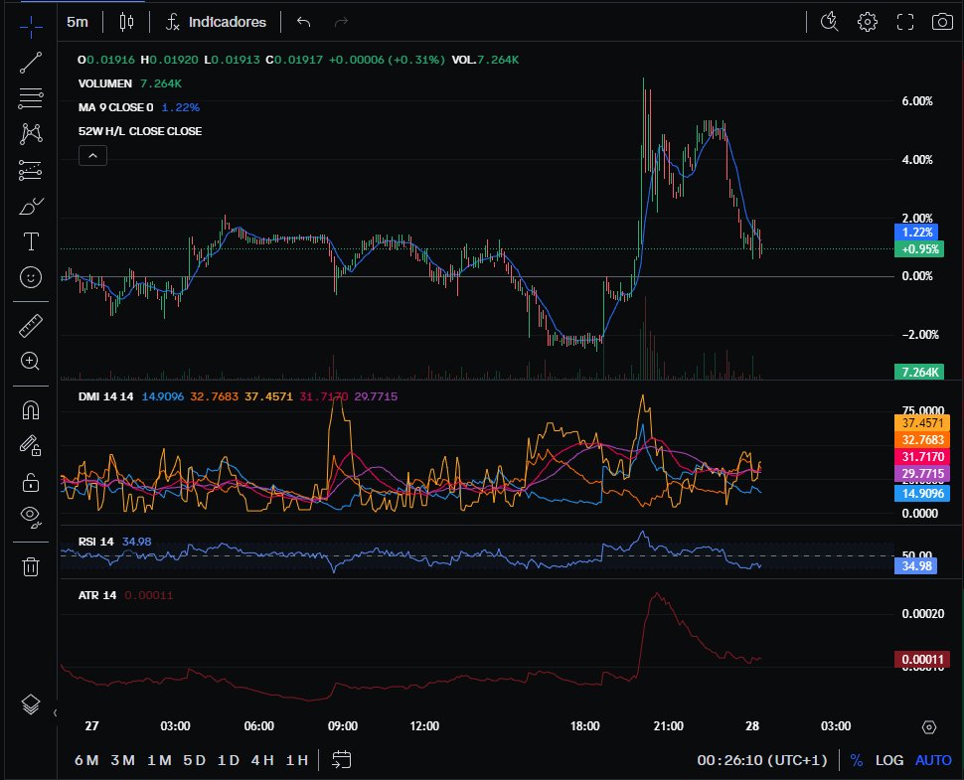This screenshot has height=780, width=964.
Task: Click the 37.4571 DMI scale label
Action: [x=922, y=423]
